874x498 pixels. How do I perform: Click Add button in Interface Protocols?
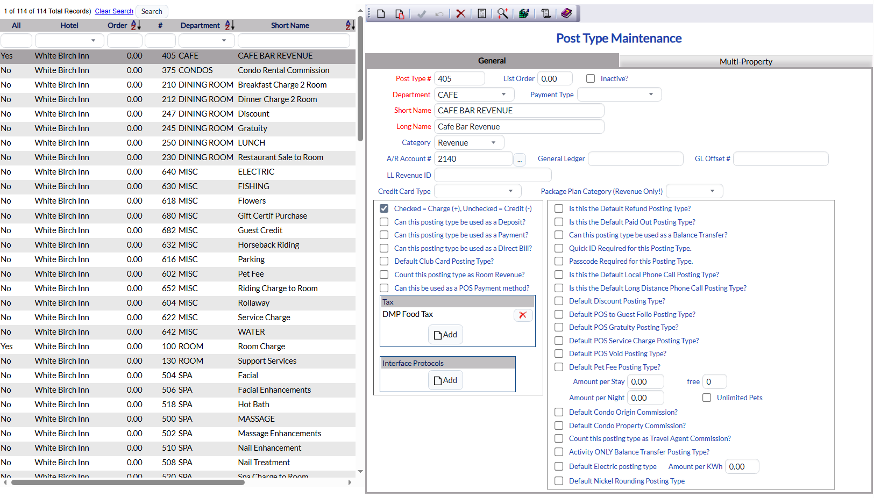(445, 380)
